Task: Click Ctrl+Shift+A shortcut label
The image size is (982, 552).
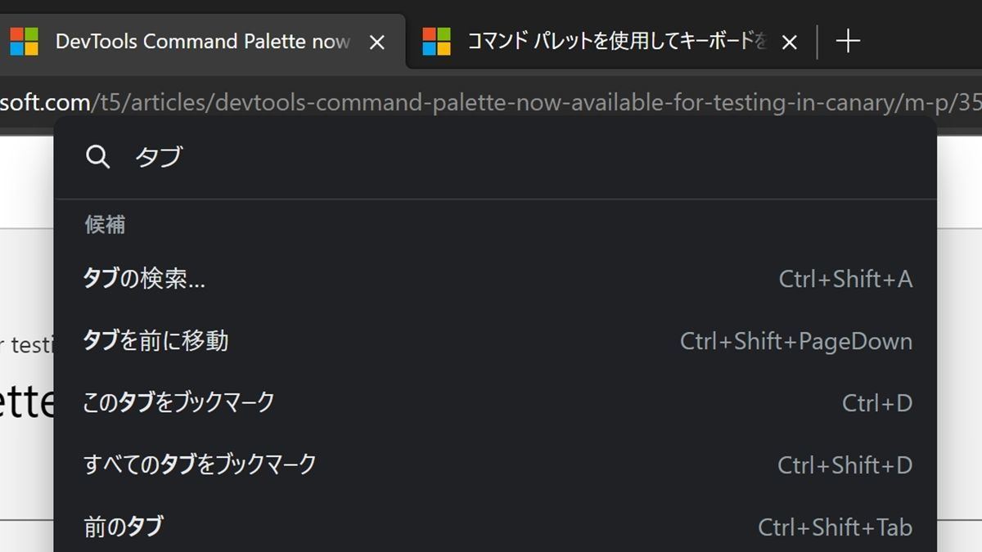Action: (845, 280)
